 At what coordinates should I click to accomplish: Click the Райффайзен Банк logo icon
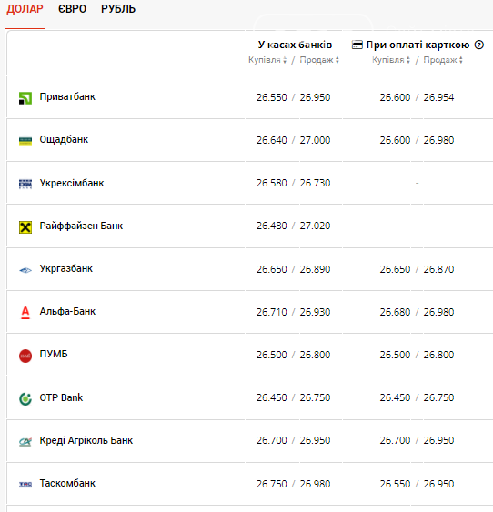point(25,227)
